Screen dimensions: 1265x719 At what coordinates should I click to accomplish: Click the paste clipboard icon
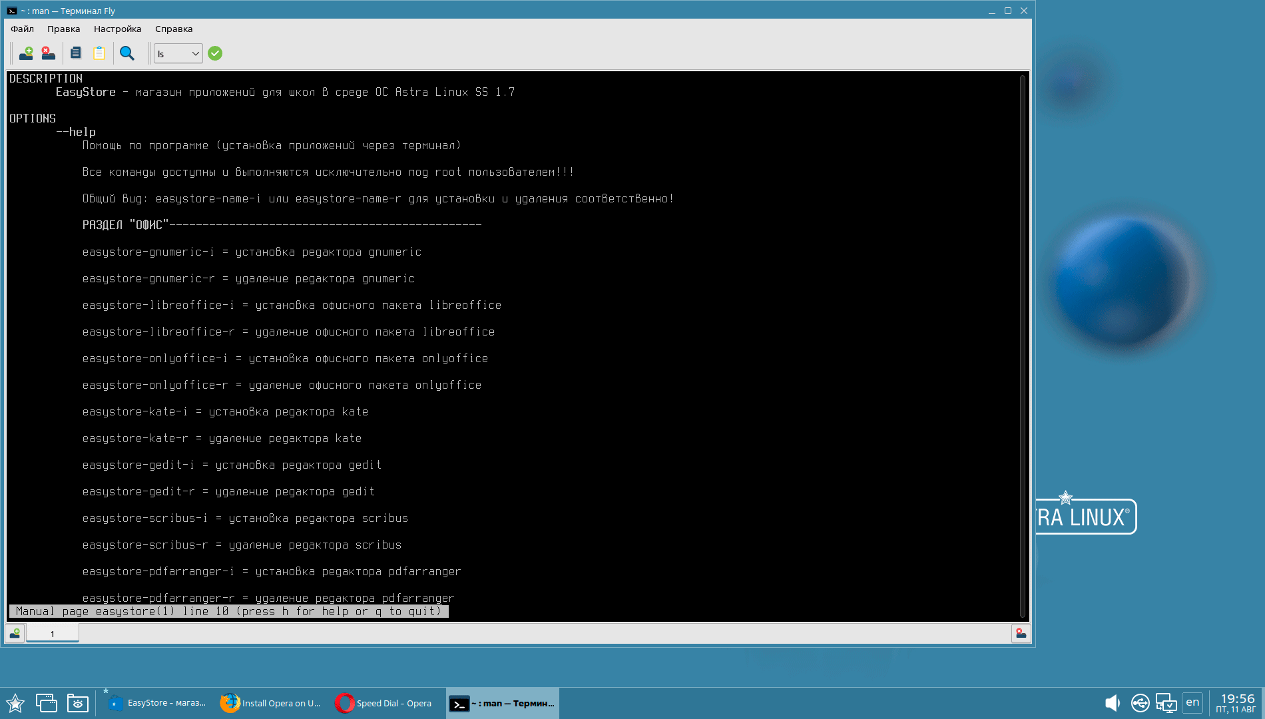pos(99,53)
